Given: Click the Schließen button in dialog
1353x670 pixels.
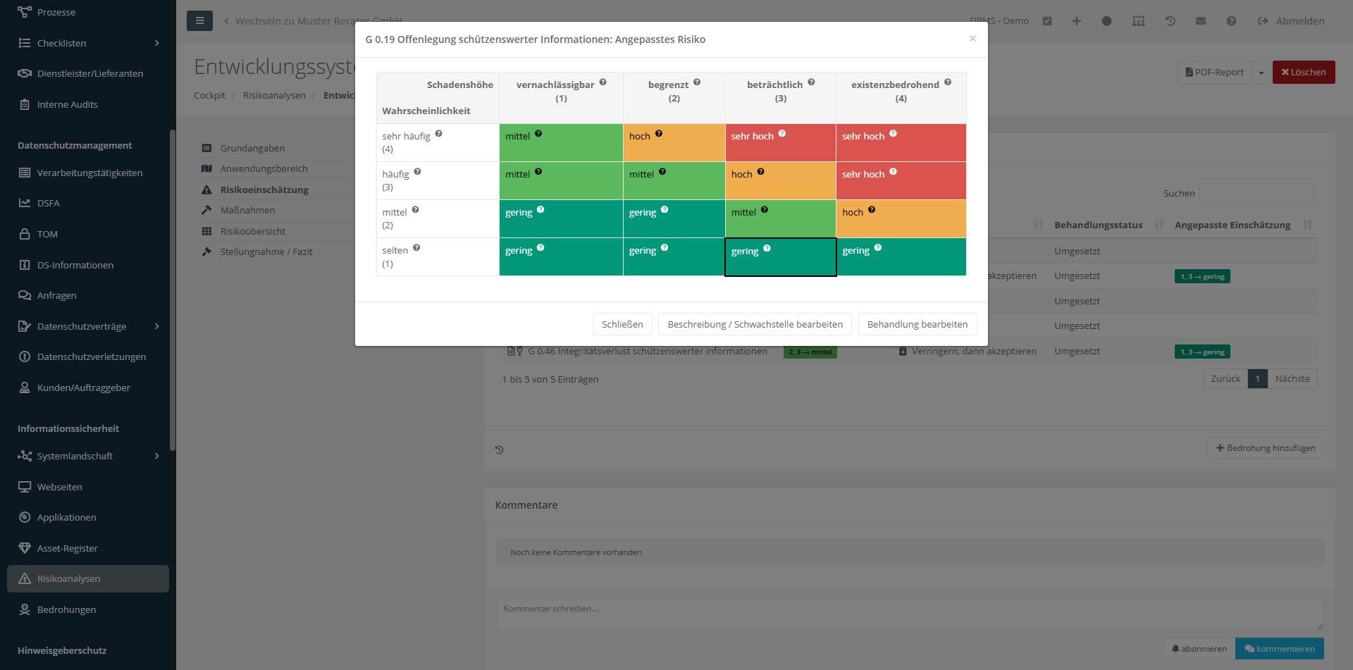Looking at the screenshot, I should [x=622, y=324].
